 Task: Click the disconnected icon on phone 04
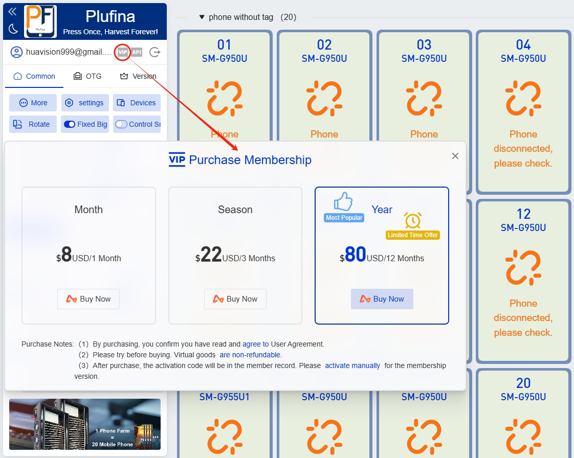523,99
